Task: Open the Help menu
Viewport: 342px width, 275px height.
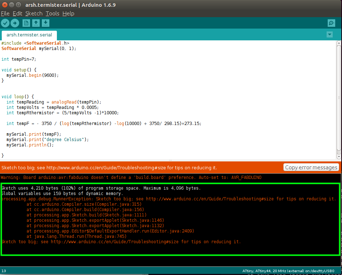Action: coord(68,14)
